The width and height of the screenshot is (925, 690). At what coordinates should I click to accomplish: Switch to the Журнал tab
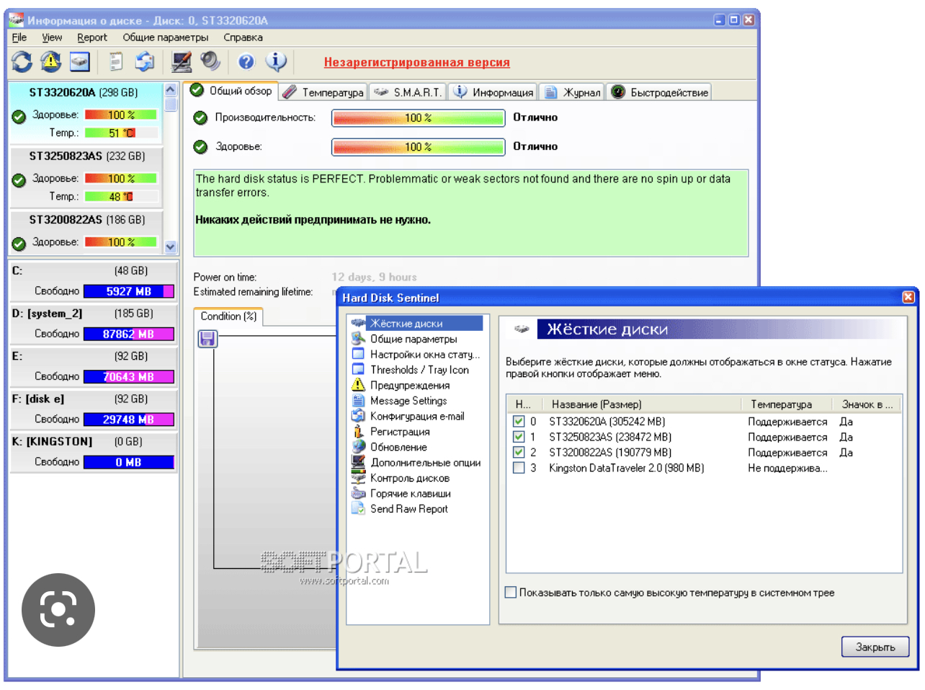tap(573, 92)
